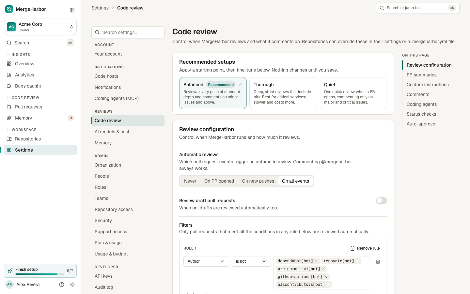Click the Pull requests branch icon
The image size is (470, 294).
tap(9, 107)
